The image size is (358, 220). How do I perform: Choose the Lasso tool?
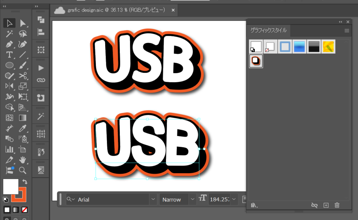click(23, 34)
